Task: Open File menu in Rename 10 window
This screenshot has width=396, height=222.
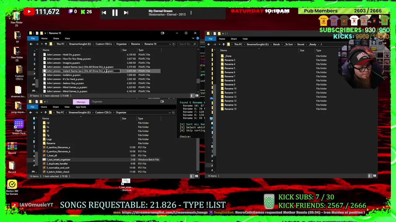Action: click(x=33, y=39)
